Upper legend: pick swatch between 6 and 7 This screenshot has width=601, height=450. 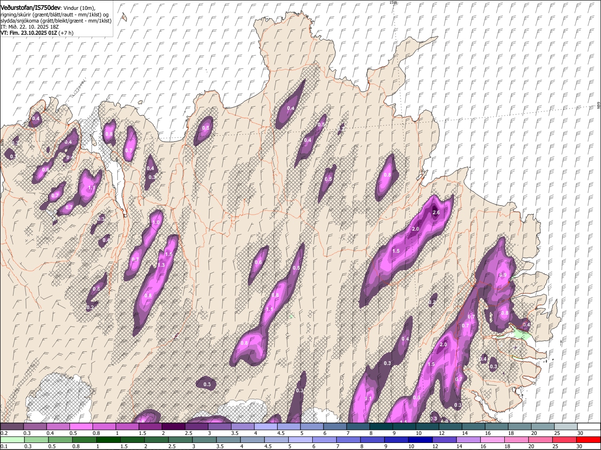[335, 426]
